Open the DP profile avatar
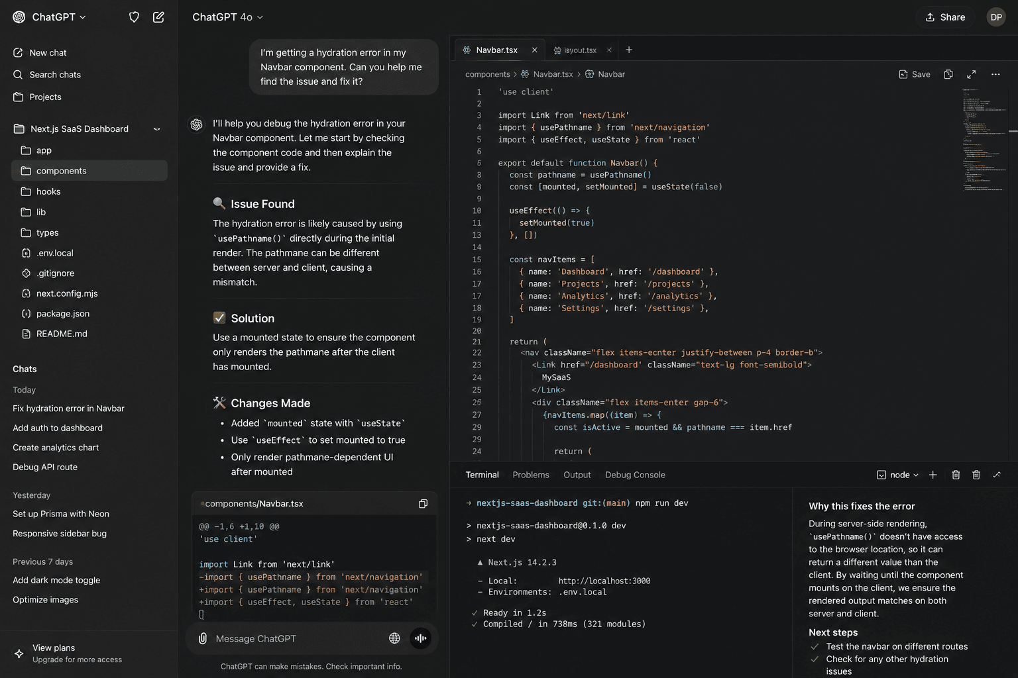Screen dimensions: 1018x678 click(x=996, y=17)
